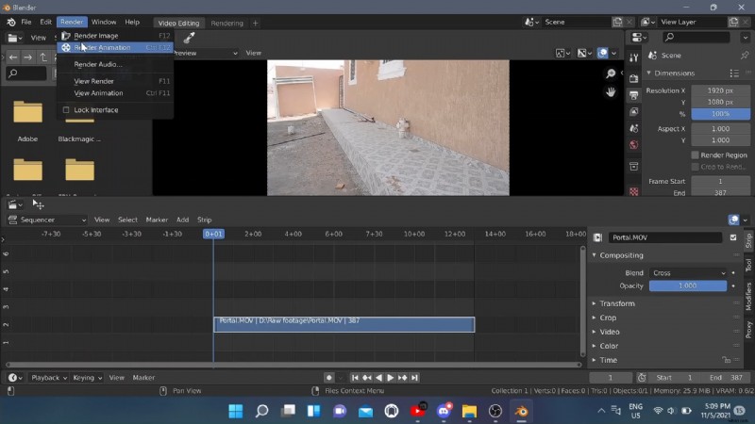The height and width of the screenshot is (424, 755).
Task: Open Object properties archive icon
Action: (633, 167)
